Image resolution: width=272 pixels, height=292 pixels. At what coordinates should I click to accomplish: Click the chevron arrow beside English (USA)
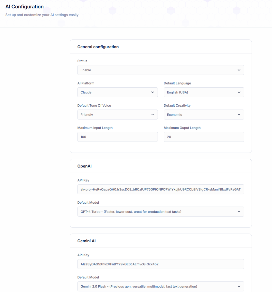tap(239, 92)
